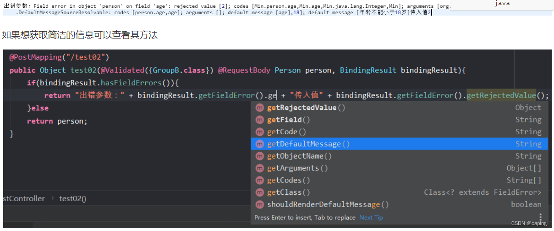
Task: Click boolean return type of shouldRenderDefaultMessage()
Action: click(527, 205)
